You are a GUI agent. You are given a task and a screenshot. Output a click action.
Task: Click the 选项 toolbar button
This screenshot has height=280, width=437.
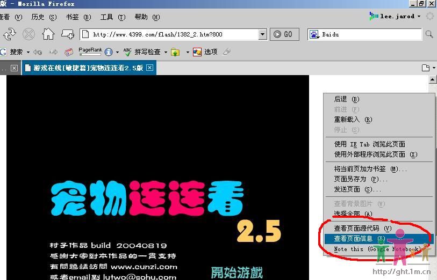point(205,52)
